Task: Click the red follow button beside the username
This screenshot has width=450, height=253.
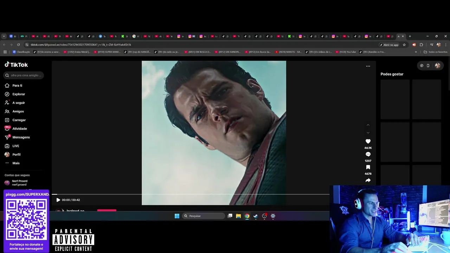Action: tap(107, 210)
